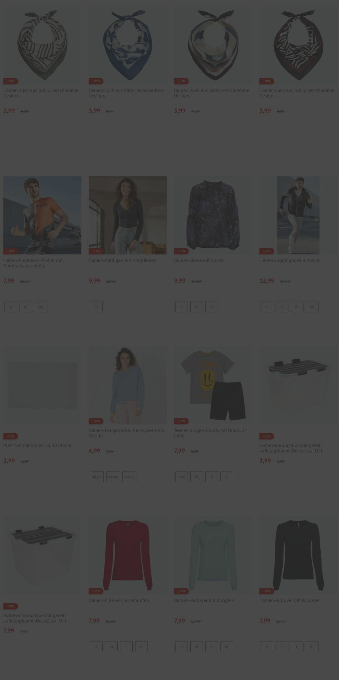Viewport: 339px width, 680px height.
Task: Open the blue floral satin scarf image
Action: point(127,45)
